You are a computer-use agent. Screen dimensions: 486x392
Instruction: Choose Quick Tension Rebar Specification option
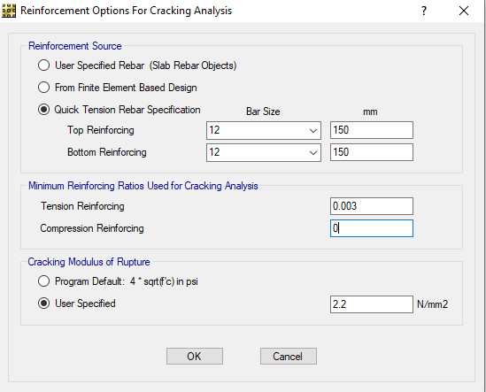[x=43, y=110]
